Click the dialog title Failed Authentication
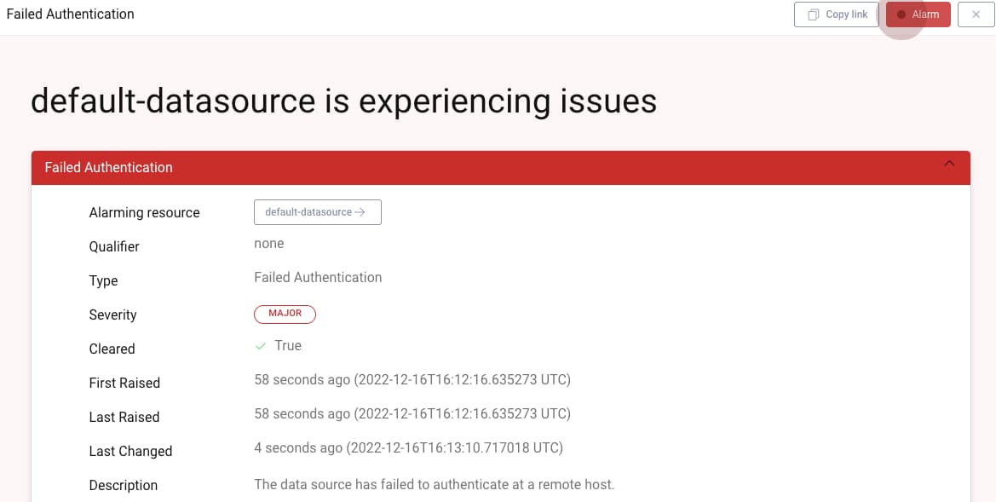Viewport: 996px width, 502px height. point(70,14)
